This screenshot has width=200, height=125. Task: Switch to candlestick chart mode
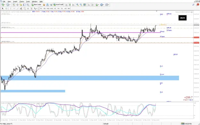[x=70, y=5]
